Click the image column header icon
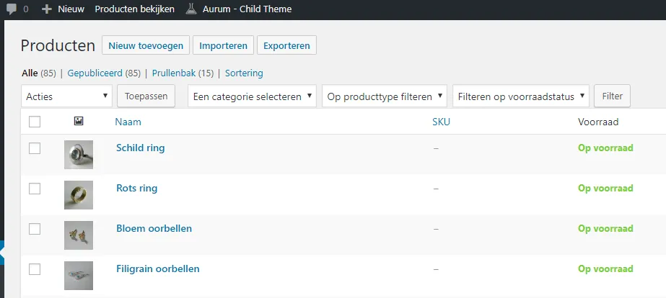This screenshot has height=298, width=666. point(79,122)
